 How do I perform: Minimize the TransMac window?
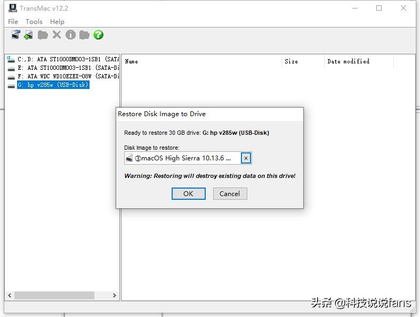click(355, 8)
